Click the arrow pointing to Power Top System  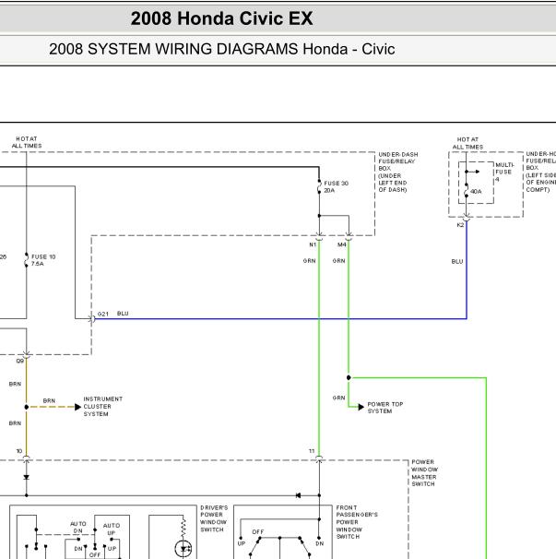coord(361,407)
